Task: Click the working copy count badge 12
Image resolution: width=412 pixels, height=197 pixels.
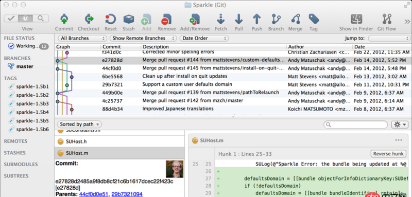Action: tap(44, 47)
